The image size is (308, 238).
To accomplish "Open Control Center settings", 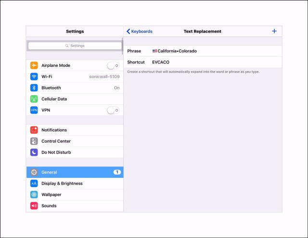I will [75, 141].
